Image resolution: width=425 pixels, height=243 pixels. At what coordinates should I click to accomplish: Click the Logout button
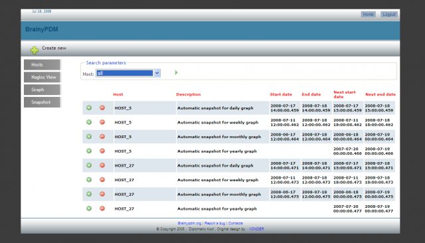[x=389, y=15]
